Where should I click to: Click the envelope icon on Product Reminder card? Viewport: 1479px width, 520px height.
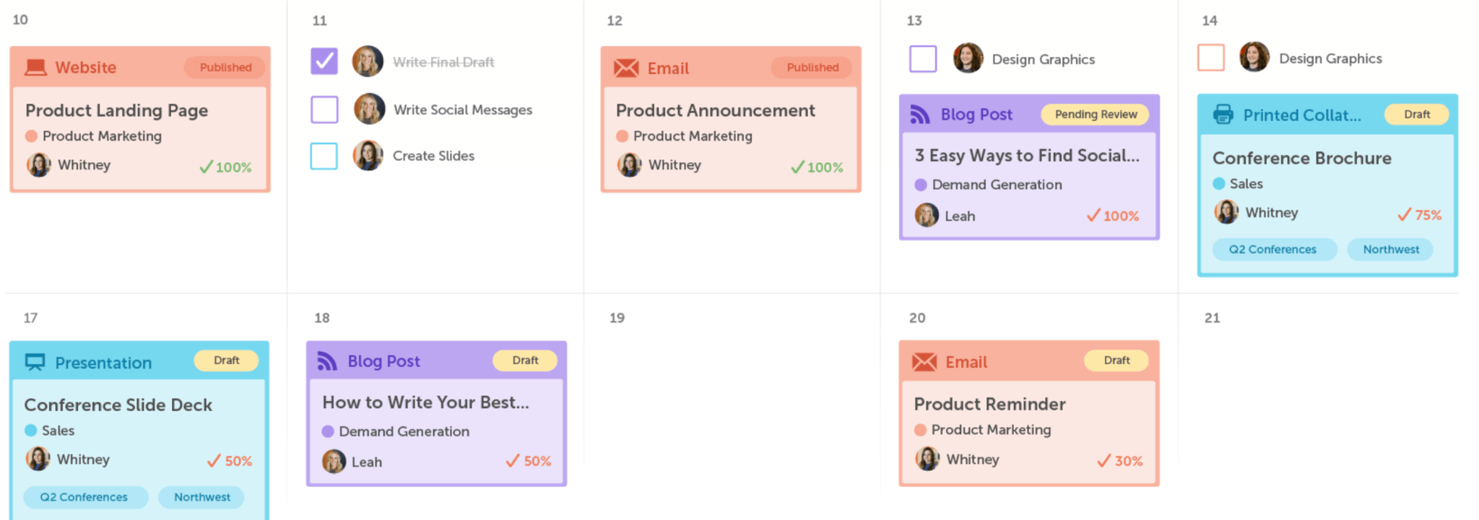tap(924, 361)
